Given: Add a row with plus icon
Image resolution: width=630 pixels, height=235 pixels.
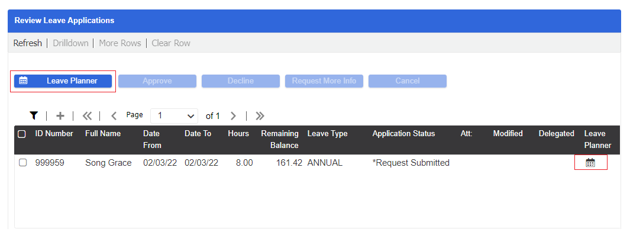Looking at the screenshot, I should pyautogui.click(x=60, y=115).
